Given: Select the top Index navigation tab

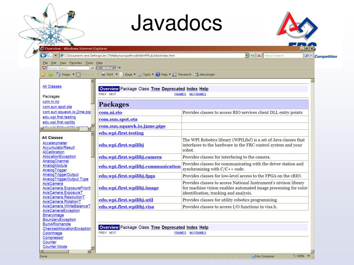Looking at the screenshot, I should tap(192, 89).
